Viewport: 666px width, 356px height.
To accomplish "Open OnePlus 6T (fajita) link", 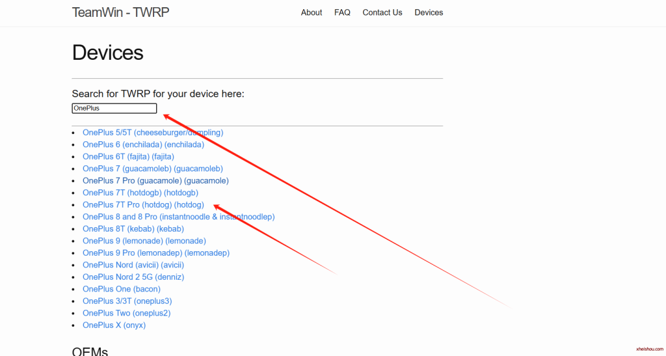I will tap(128, 157).
